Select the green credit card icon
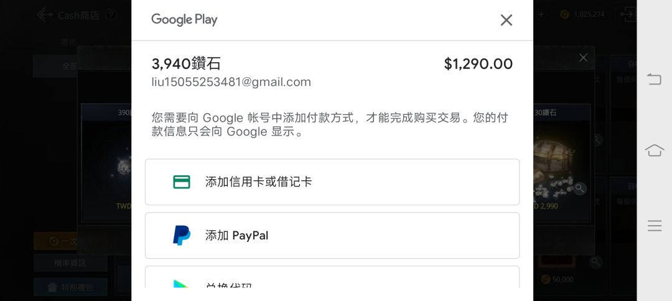This screenshot has width=672, height=301. point(182,182)
